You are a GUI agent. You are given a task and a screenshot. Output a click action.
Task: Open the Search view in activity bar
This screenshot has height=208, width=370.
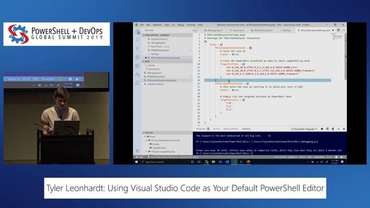(x=138, y=40)
